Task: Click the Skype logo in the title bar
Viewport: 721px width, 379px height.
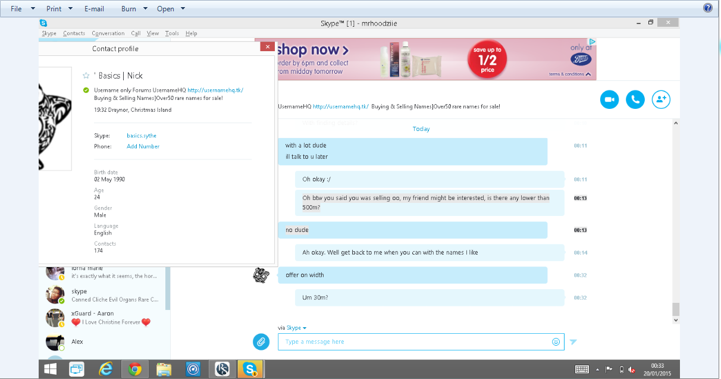Action: [x=43, y=23]
